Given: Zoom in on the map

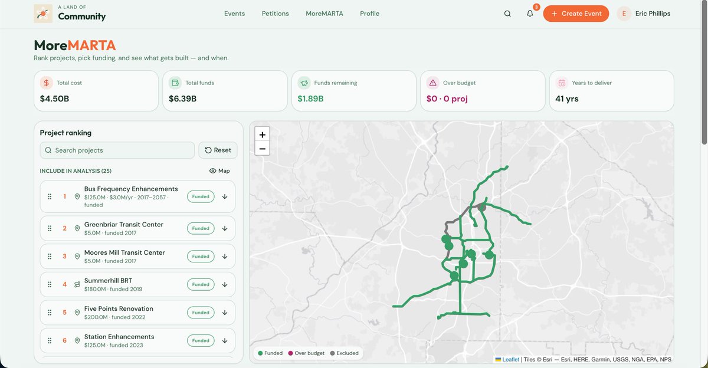Looking at the screenshot, I should [263, 134].
